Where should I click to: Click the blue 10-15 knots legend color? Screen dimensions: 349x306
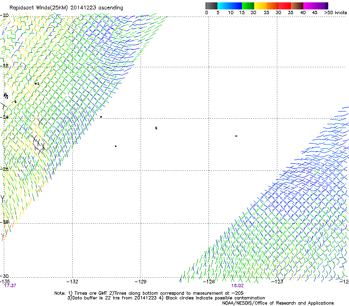[236, 6]
